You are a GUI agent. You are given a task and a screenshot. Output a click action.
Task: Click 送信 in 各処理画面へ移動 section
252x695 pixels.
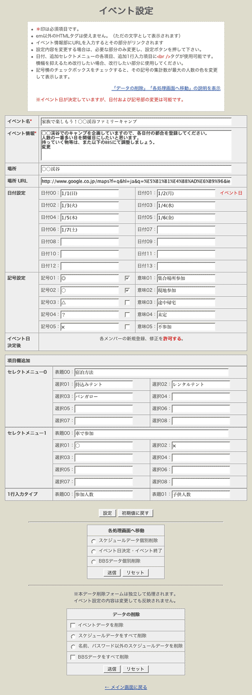(x=111, y=573)
